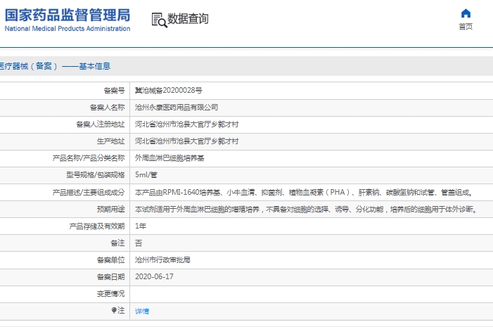Click the 首页 home text link
The height and width of the screenshot is (327, 493).
click(x=466, y=27)
